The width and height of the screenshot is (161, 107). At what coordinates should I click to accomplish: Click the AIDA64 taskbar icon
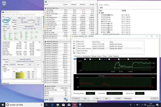[x=75, y=104]
